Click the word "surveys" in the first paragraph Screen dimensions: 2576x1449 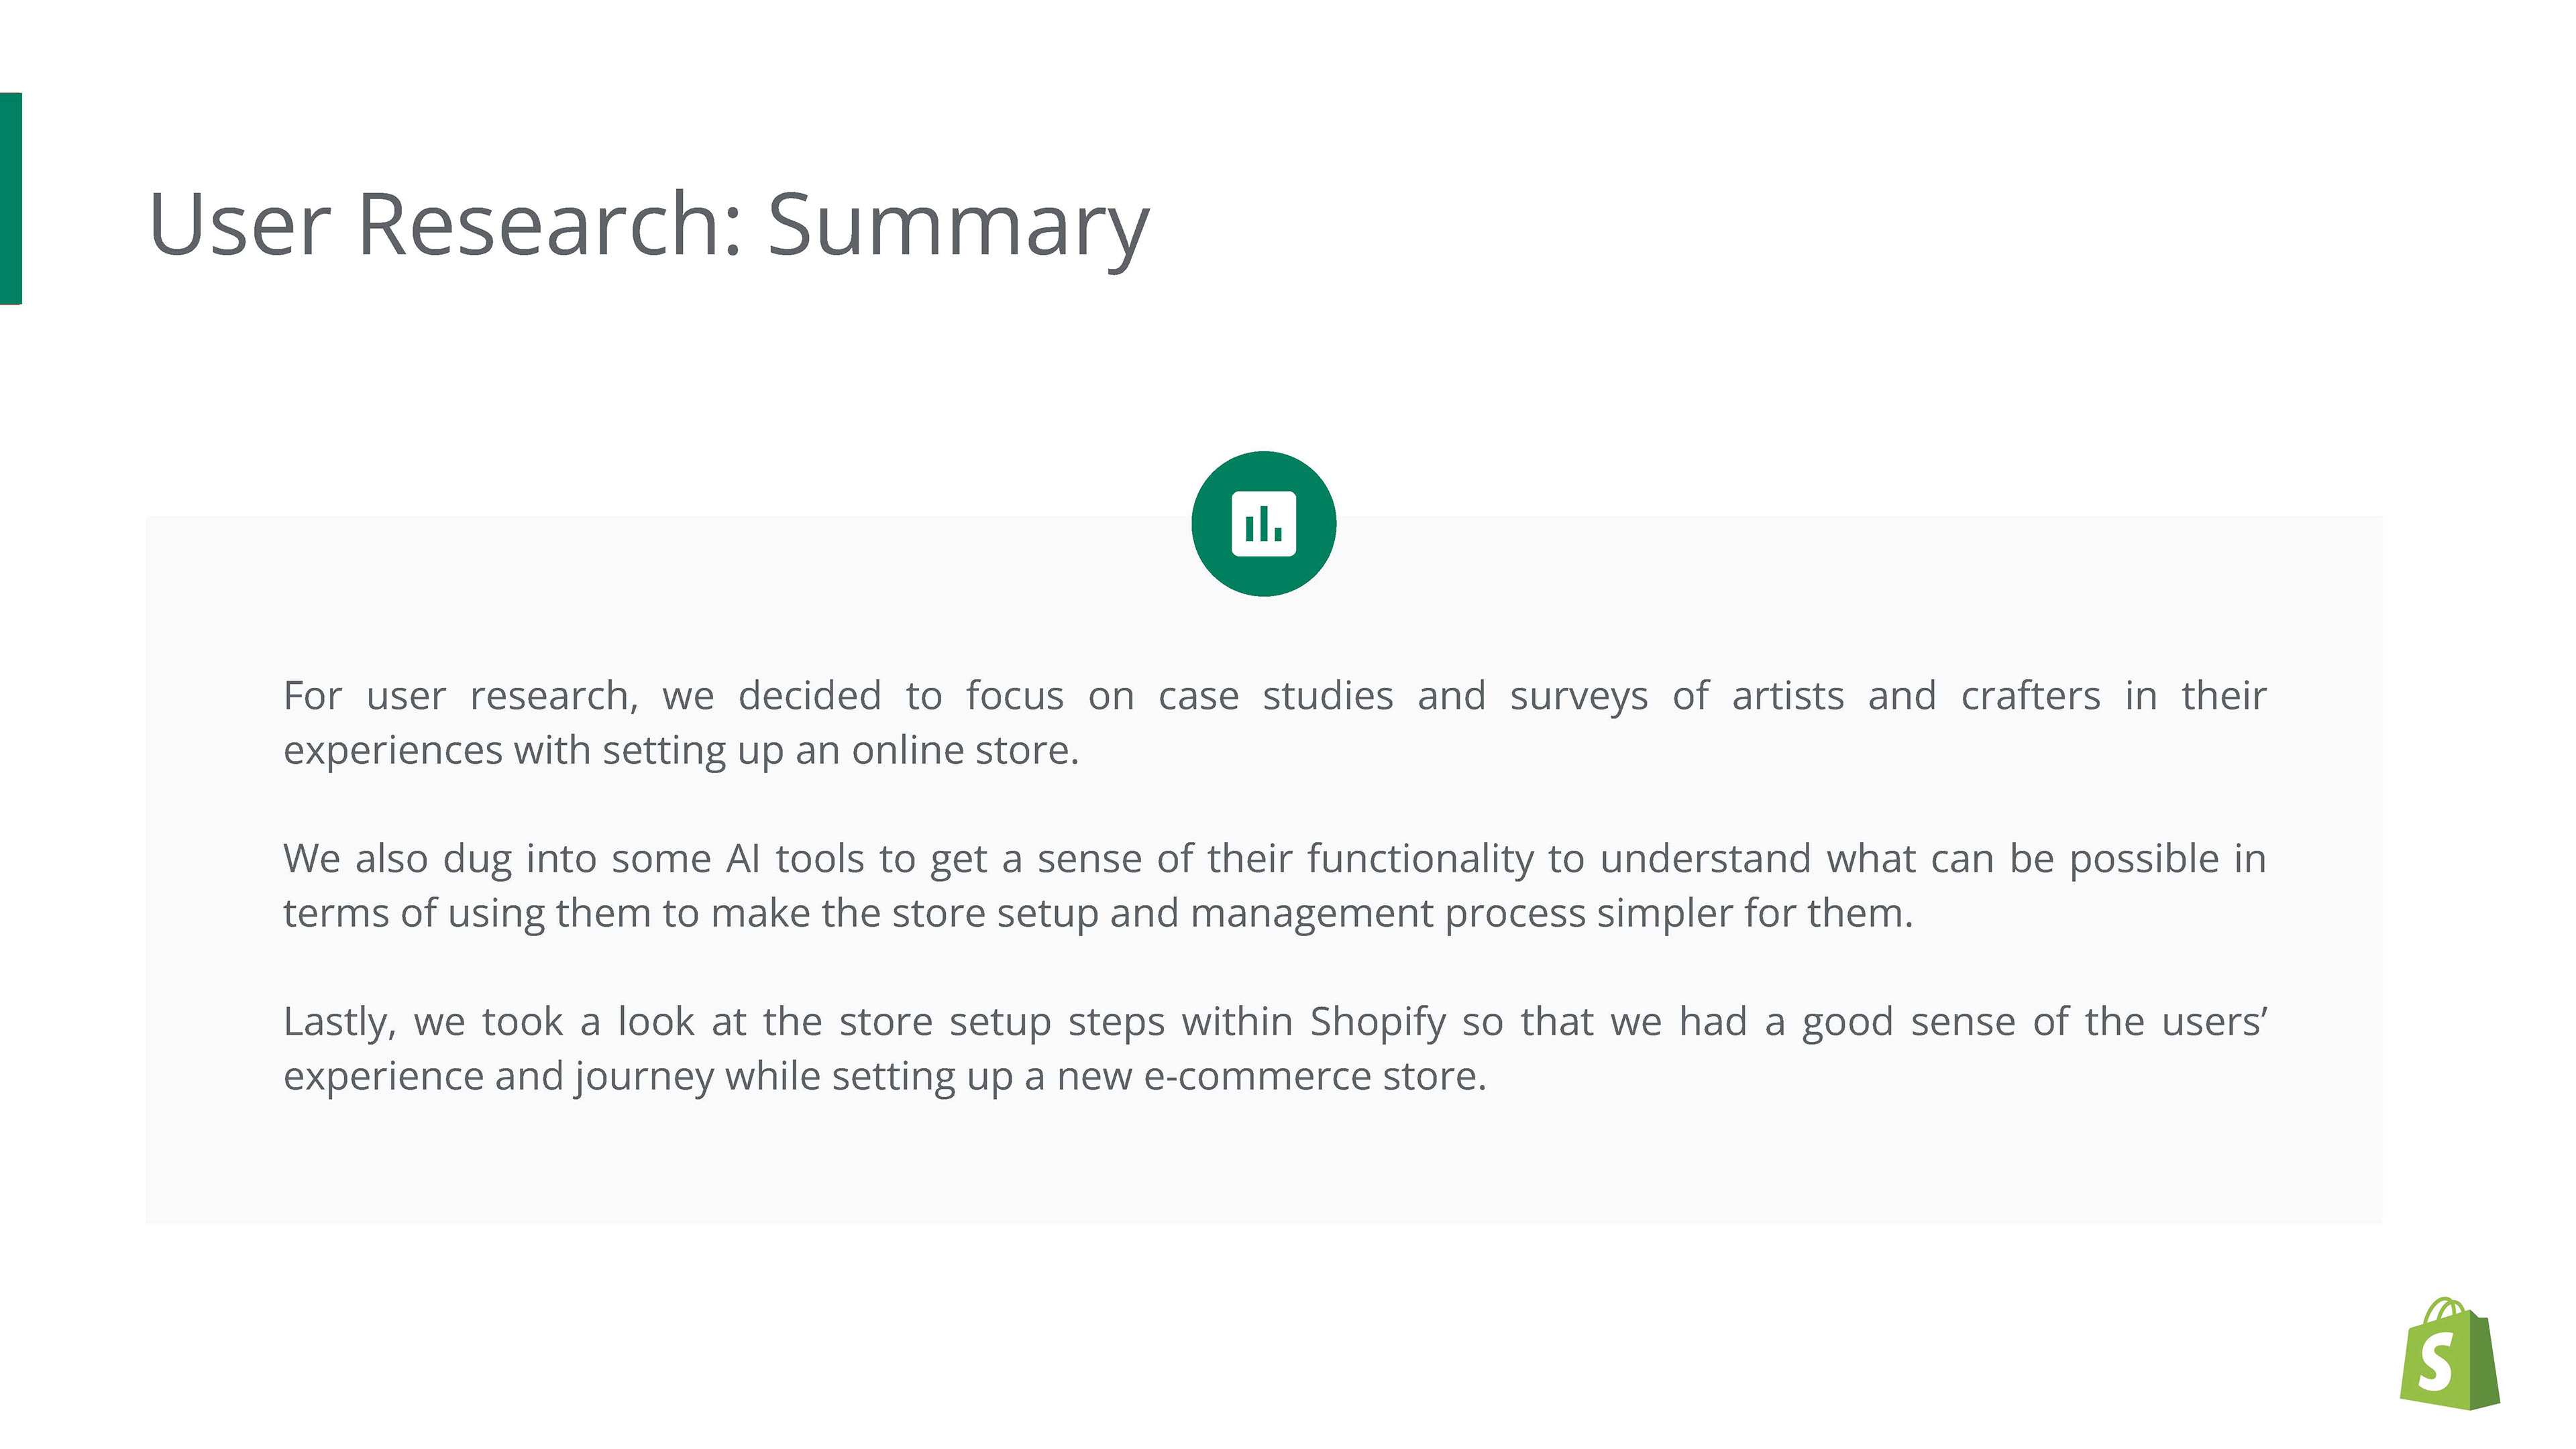click(x=1578, y=697)
